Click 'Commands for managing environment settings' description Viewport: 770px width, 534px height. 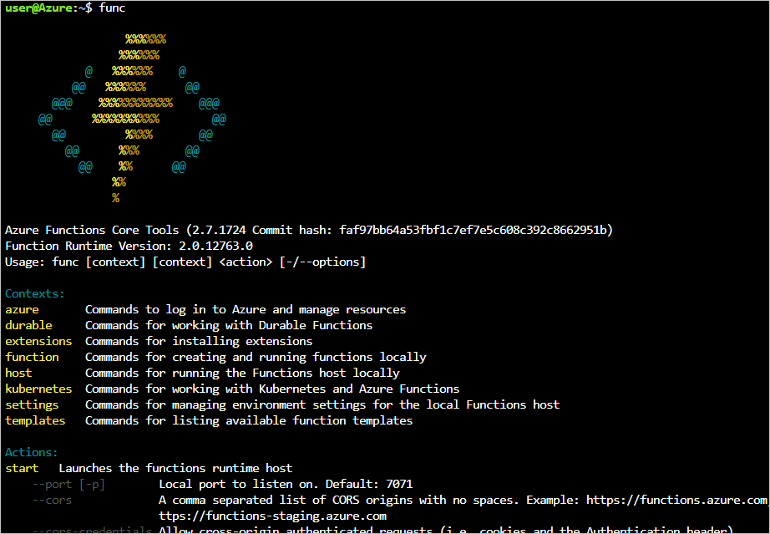322,404
